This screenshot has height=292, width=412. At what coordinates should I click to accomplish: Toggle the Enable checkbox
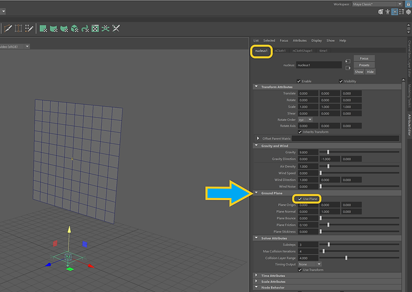(x=299, y=81)
